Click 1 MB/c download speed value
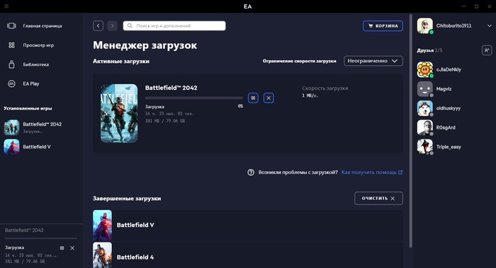Screen dimensions: 496x268 coord(310,95)
